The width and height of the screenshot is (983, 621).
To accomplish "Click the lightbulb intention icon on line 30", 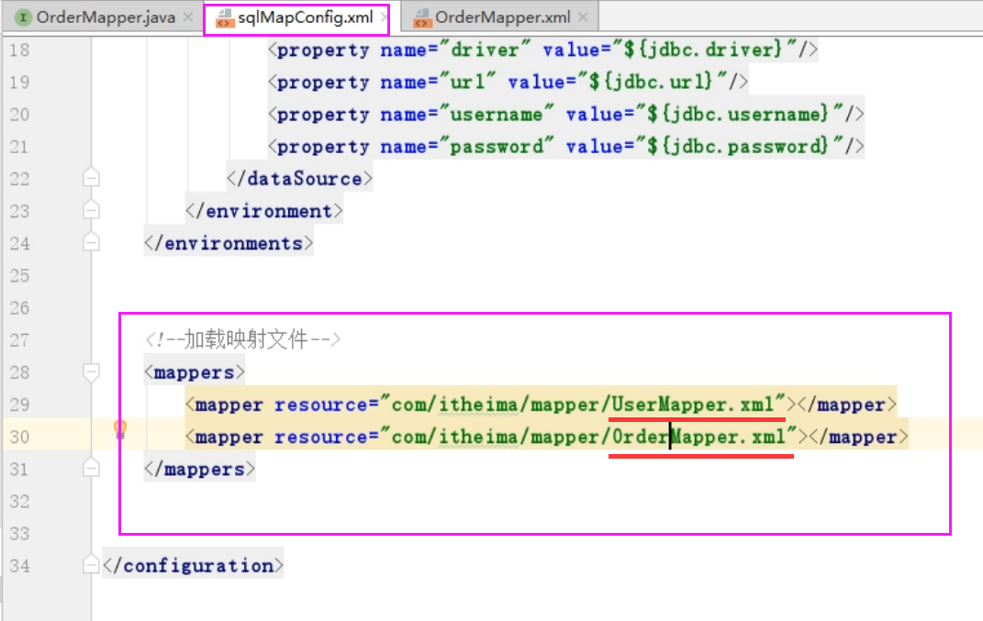I will (x=119, y=430).
